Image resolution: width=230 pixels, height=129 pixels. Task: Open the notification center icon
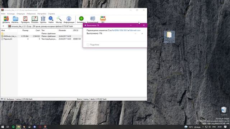point(225,127)
